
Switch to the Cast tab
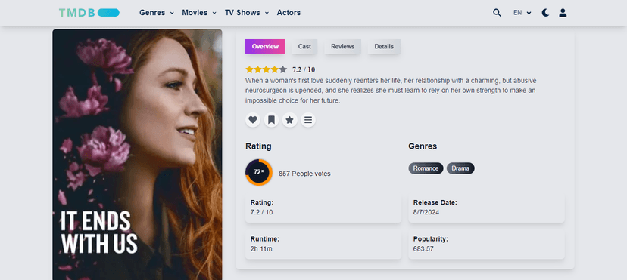(x=304, y=47)
